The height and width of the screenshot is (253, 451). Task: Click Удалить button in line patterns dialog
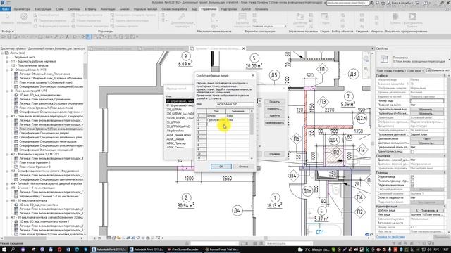[x=274, y=115]
